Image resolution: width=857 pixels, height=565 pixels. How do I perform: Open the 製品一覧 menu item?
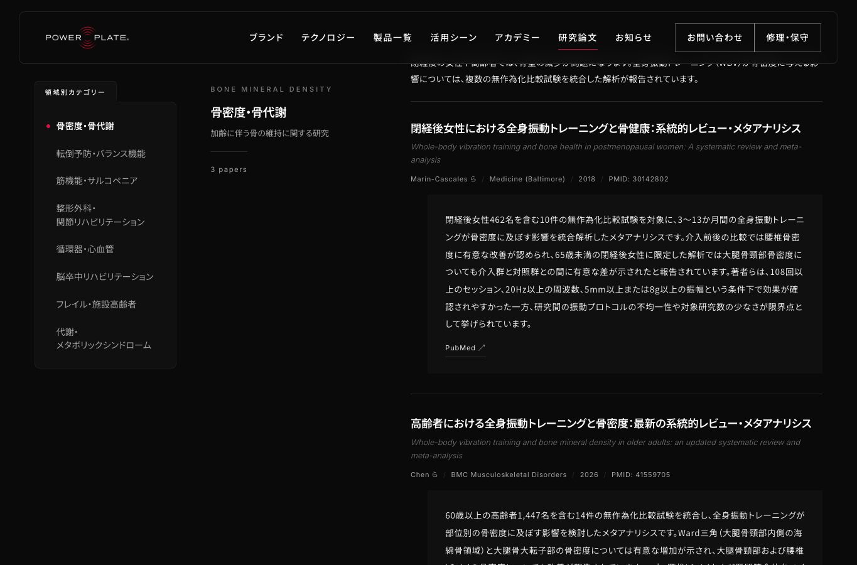click(x=393, y=38)
